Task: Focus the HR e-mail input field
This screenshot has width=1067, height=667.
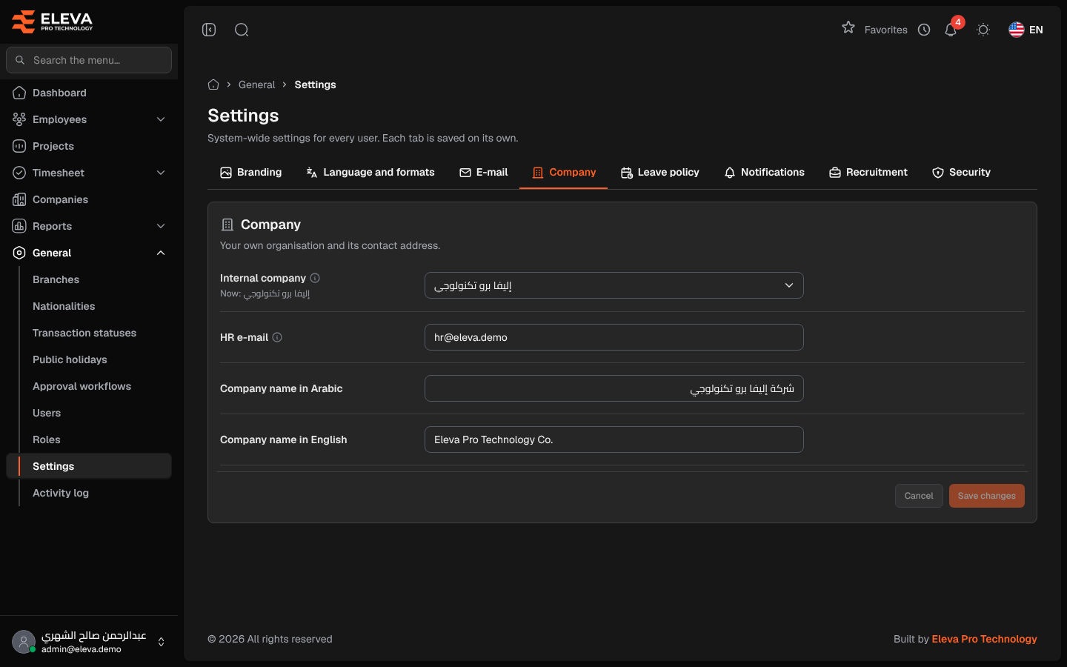Action: click(614, 337)
